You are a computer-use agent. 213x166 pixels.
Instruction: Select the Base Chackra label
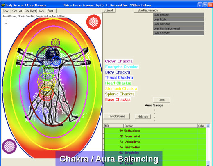point(118,99)
